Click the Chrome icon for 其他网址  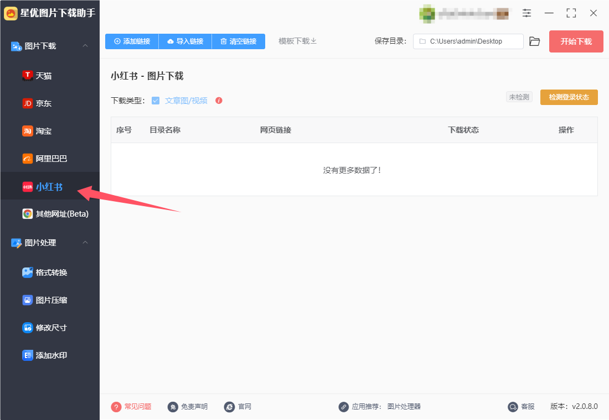click(28, 214)
